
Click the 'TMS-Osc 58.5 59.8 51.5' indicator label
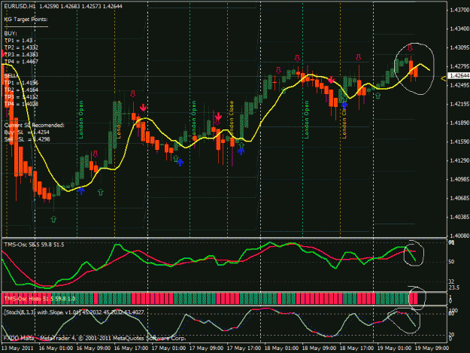coord(34,245)
